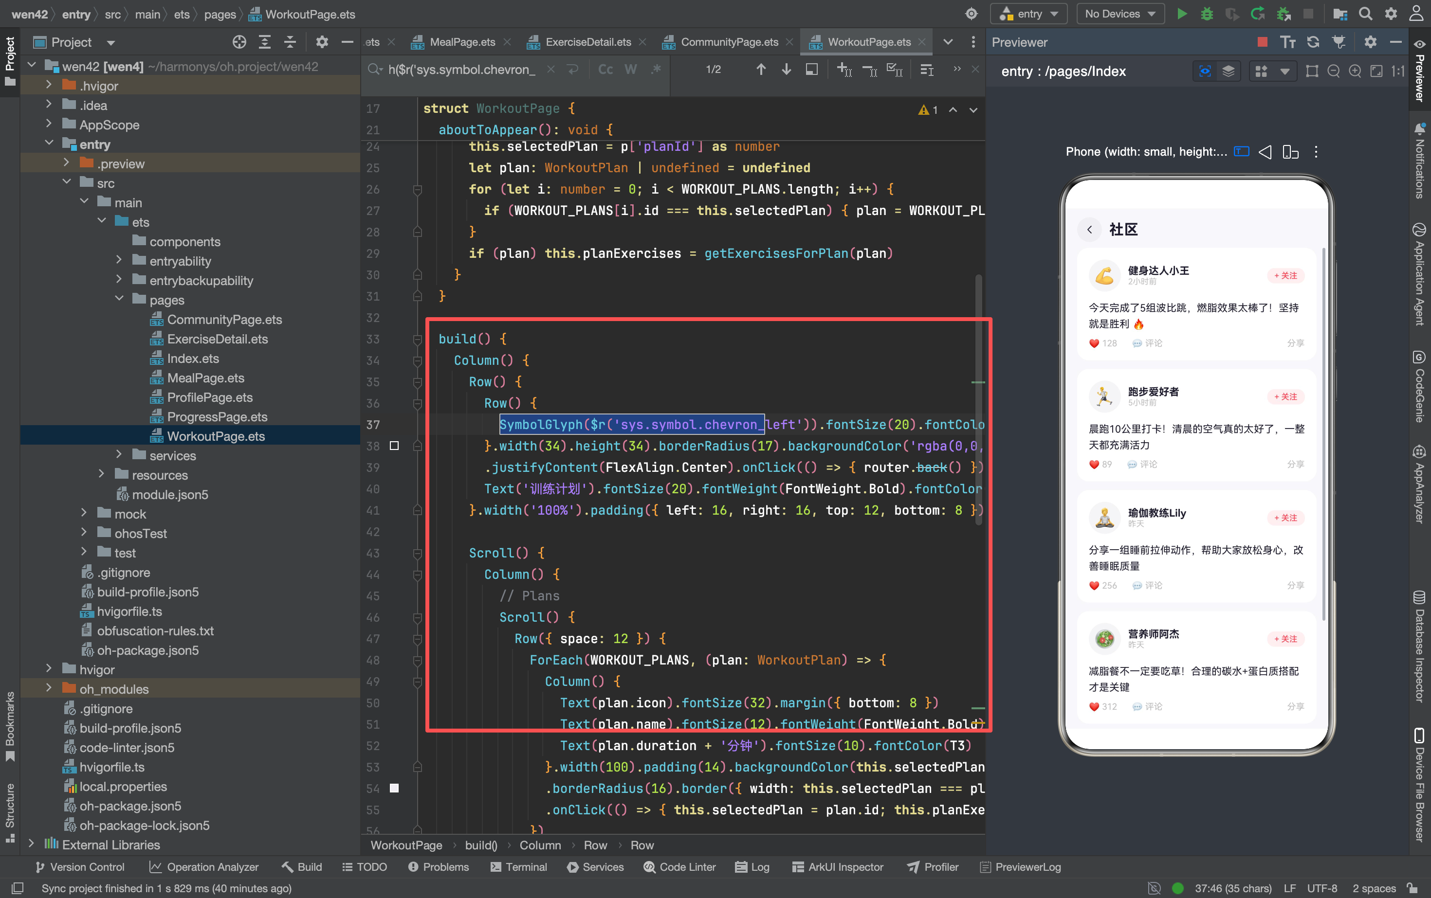Tap back arrow in 社区 preview
This screenshot has width=1431, height=898.
[1089, 230]
